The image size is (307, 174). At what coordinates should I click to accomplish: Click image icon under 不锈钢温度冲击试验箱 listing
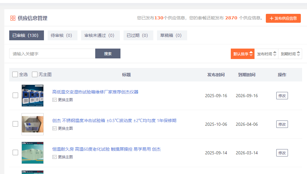pos(54,129)
